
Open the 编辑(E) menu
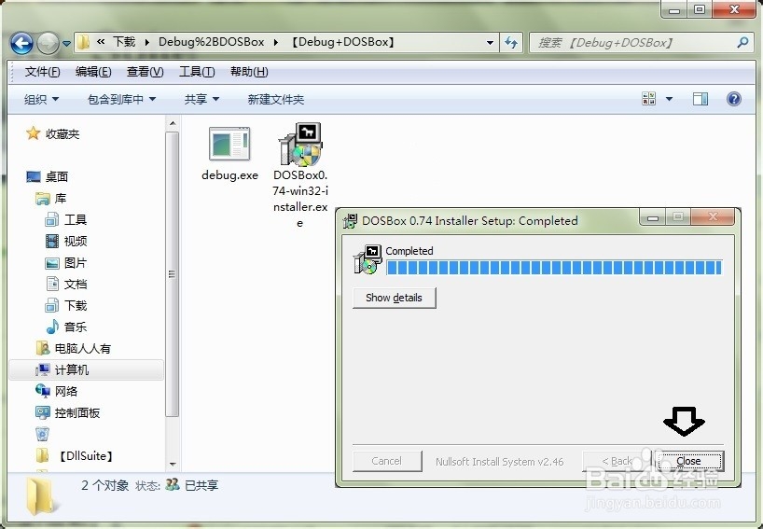click(x=93, y=72)
